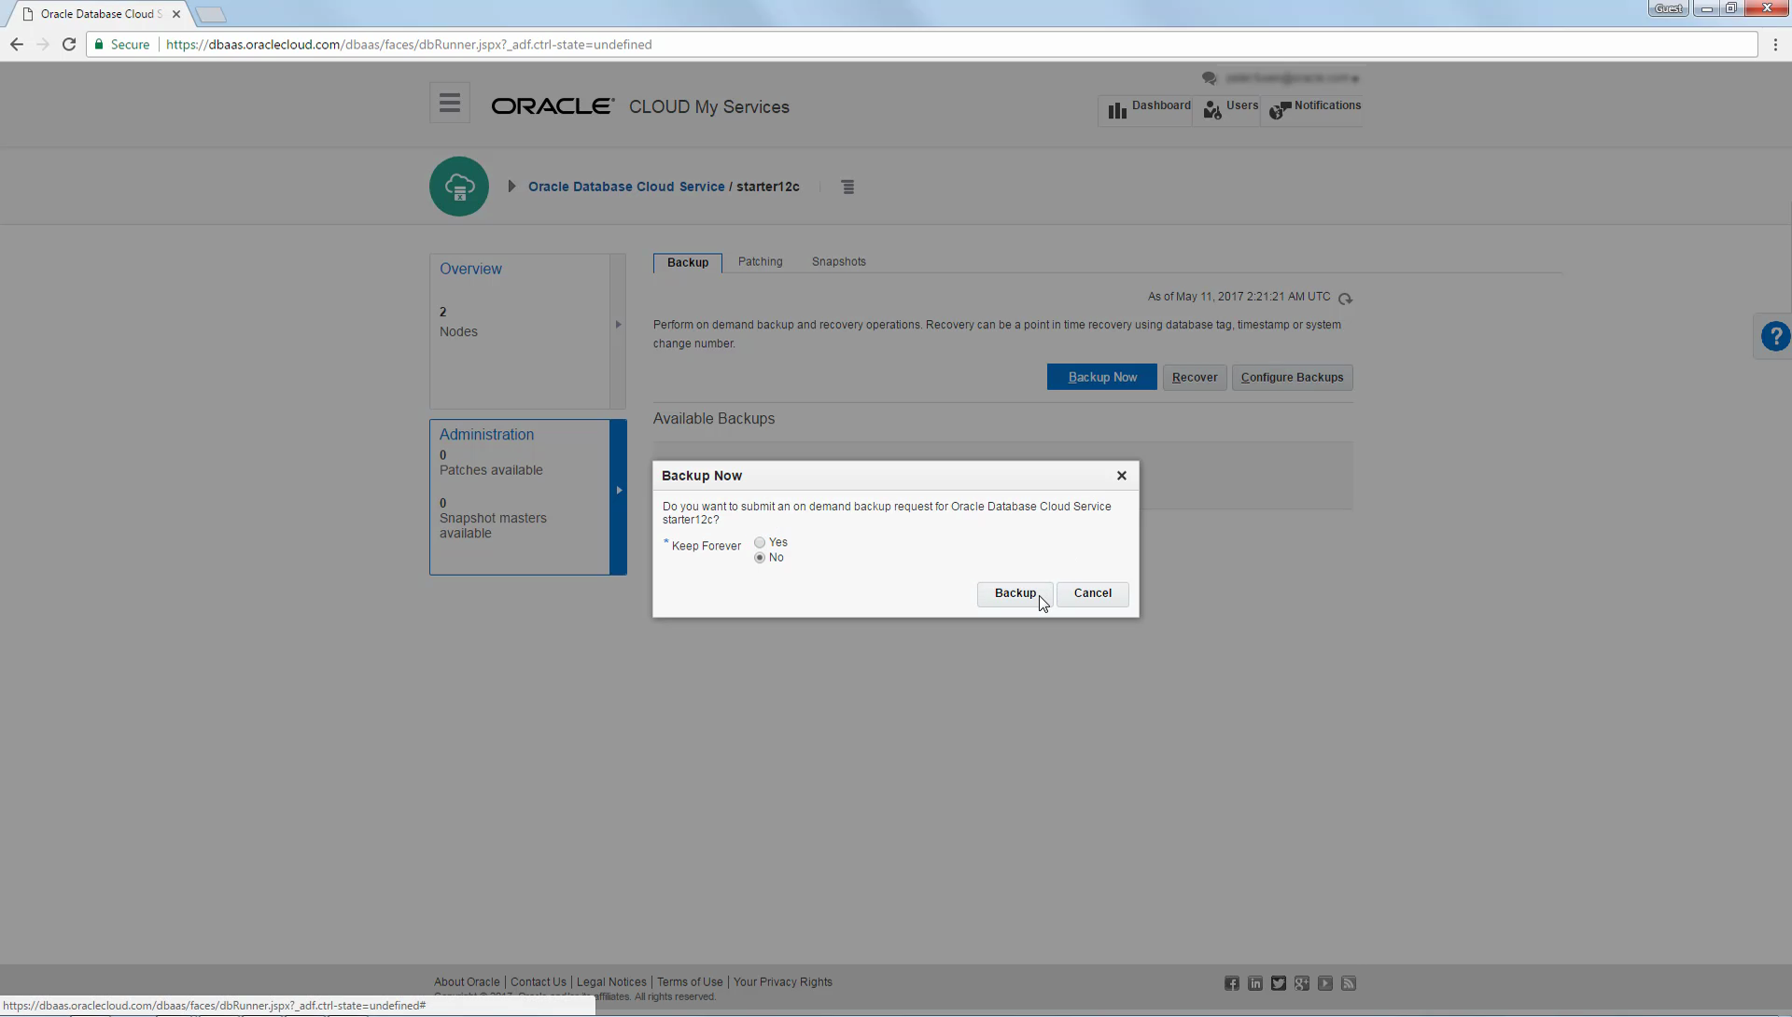Follow Oracle Database Cloud Service breadcrumb link
This screenshot has width=1792, height=1017.
626,188
